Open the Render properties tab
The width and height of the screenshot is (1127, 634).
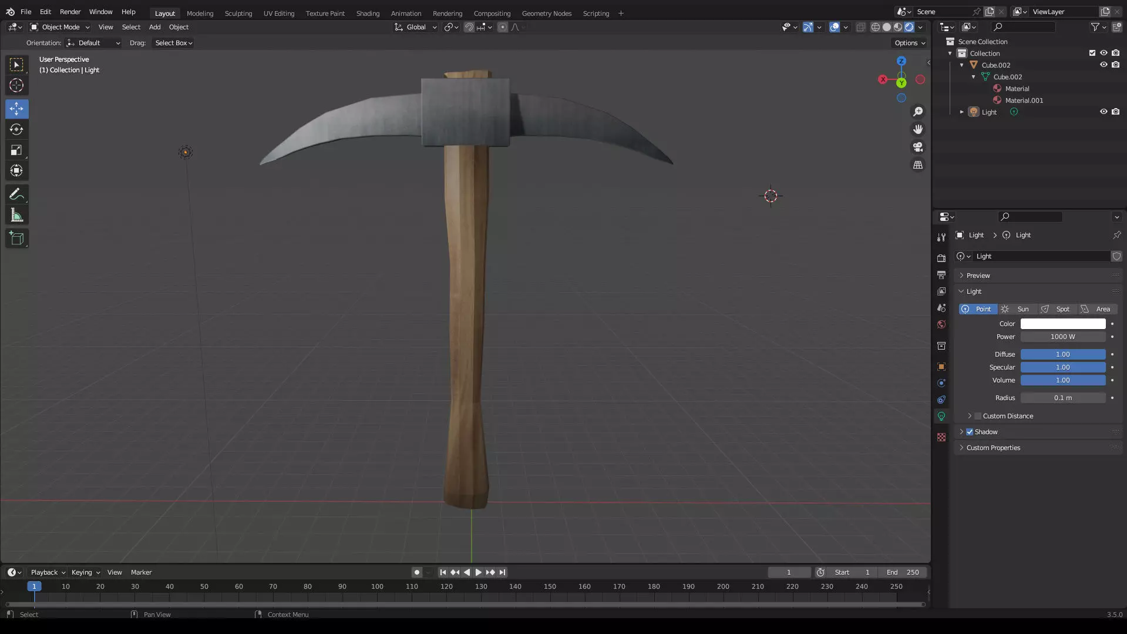point(941,258)
